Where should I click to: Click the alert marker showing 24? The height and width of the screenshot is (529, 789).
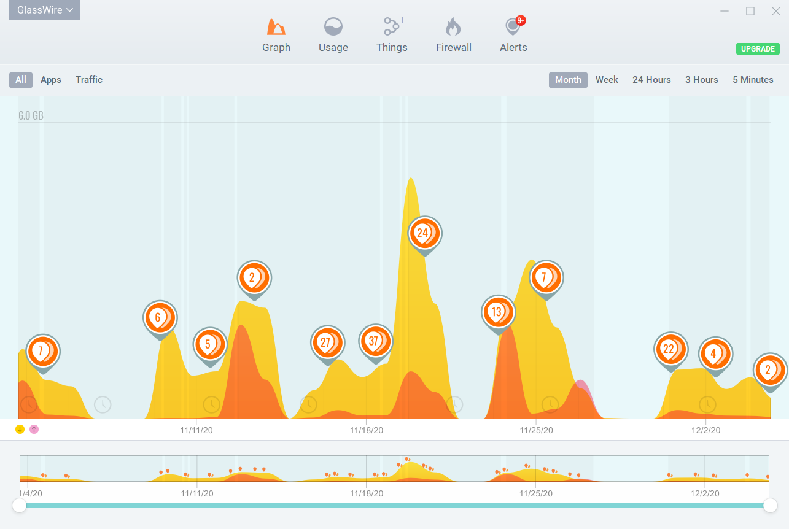point(425,234)
